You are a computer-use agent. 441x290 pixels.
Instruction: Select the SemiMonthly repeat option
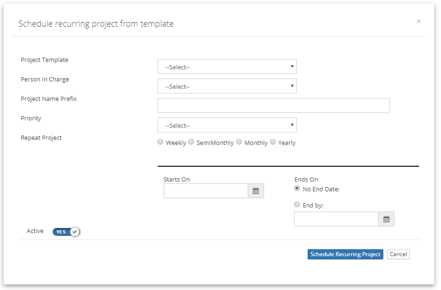191,142
